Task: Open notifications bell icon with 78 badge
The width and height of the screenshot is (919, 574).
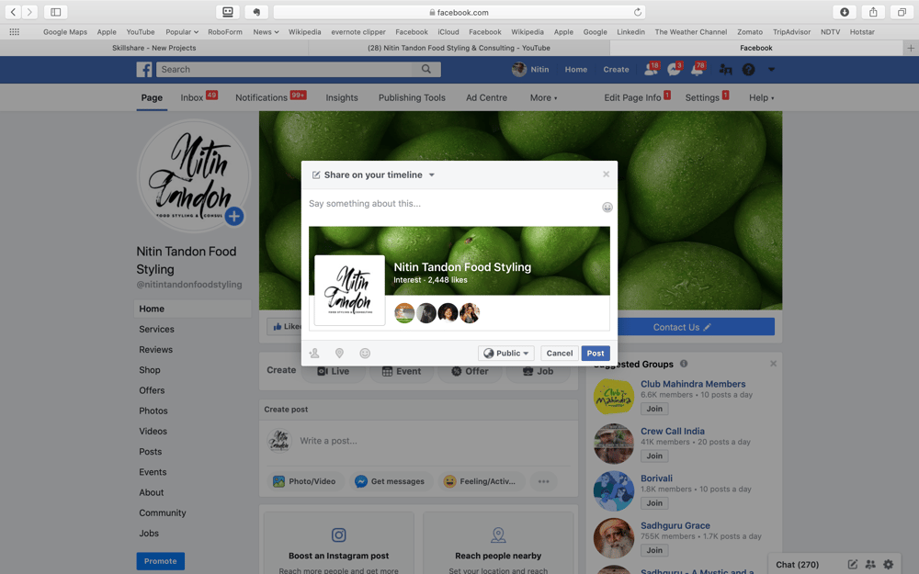Action: [698, 69]
